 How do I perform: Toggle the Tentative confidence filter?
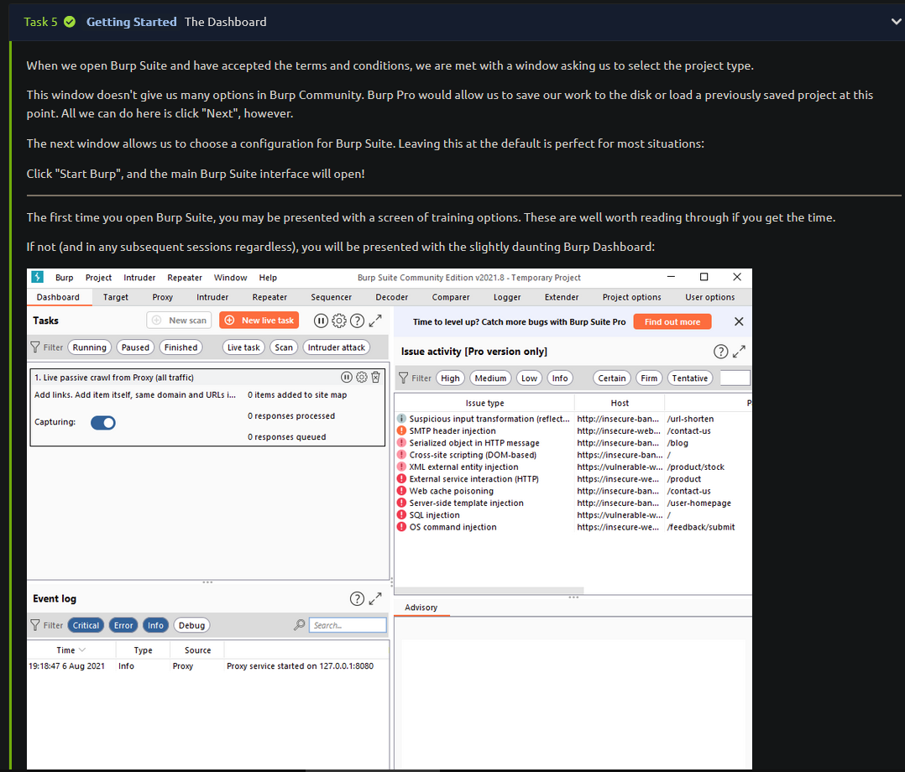tap(690, 378)
